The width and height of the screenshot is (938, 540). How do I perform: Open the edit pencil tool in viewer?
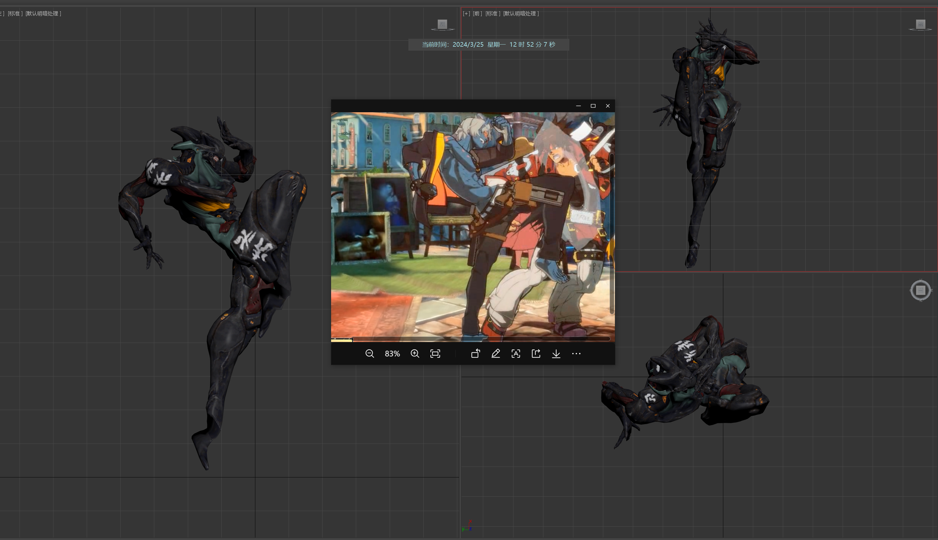495,354
